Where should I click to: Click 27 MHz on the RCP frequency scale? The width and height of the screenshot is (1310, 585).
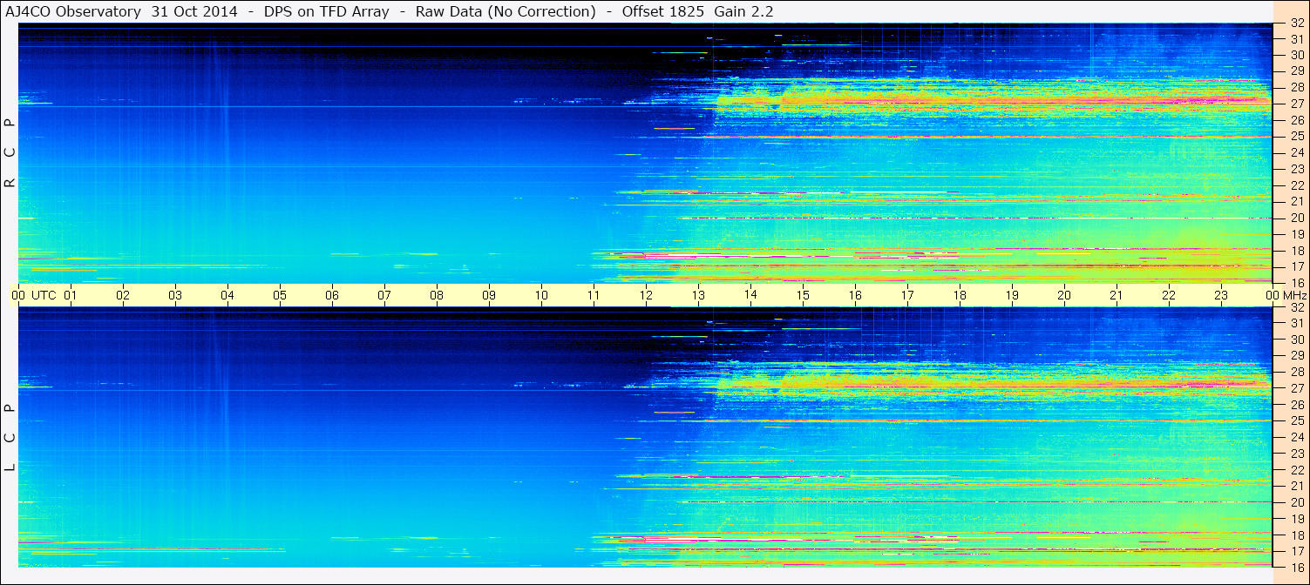[x=1296, y=104]
